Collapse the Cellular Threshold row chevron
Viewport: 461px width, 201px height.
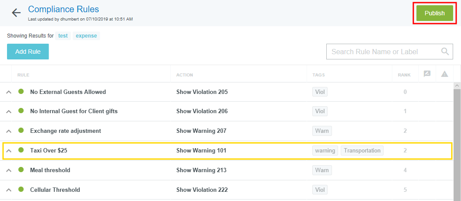(x=8, y=190)
